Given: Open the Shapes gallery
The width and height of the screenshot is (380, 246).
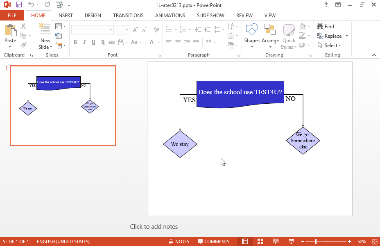Looking at the screenshot, I should point(252,36).
